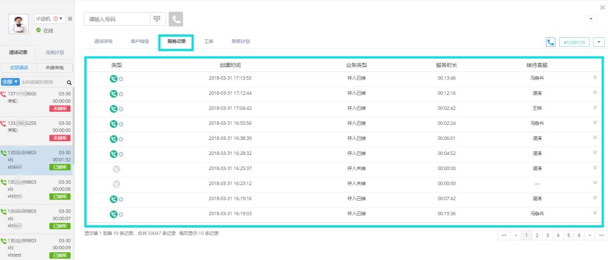Go to page 6 of records
The width and height of the screenshot is (608, 260).
tap(578, 235)
